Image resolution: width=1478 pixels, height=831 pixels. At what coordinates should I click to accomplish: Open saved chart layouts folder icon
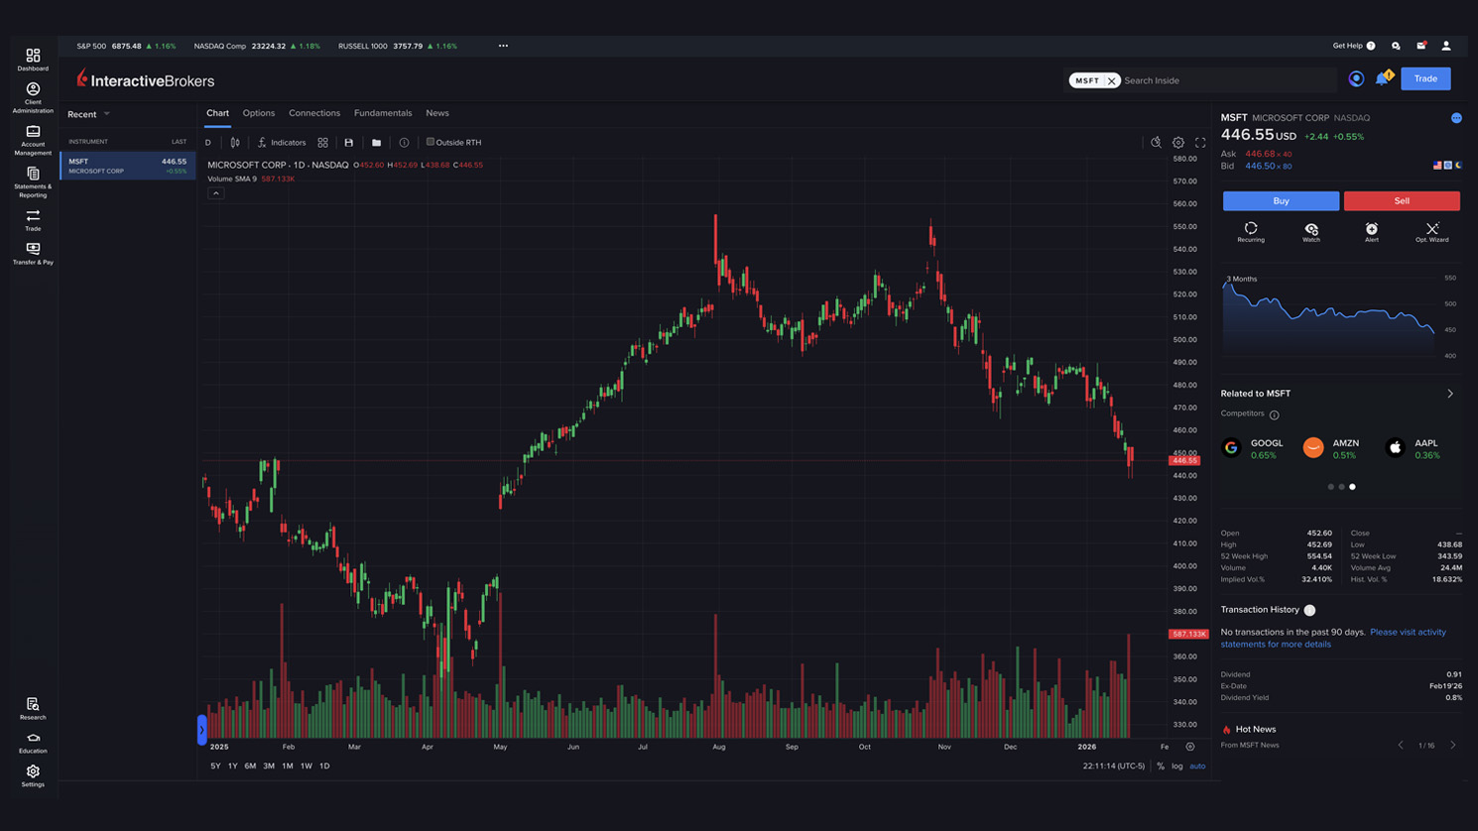[x=376, y=142]
